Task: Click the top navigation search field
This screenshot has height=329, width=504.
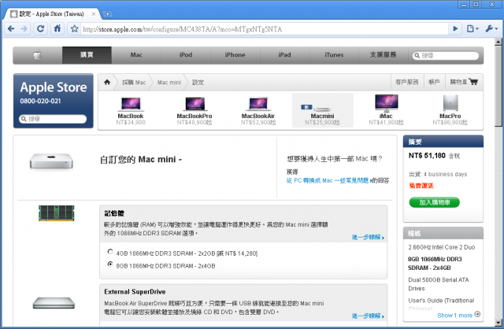Action: [x=446, y=56]
